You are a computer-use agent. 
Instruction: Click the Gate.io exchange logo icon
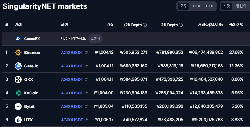point(18,66)
